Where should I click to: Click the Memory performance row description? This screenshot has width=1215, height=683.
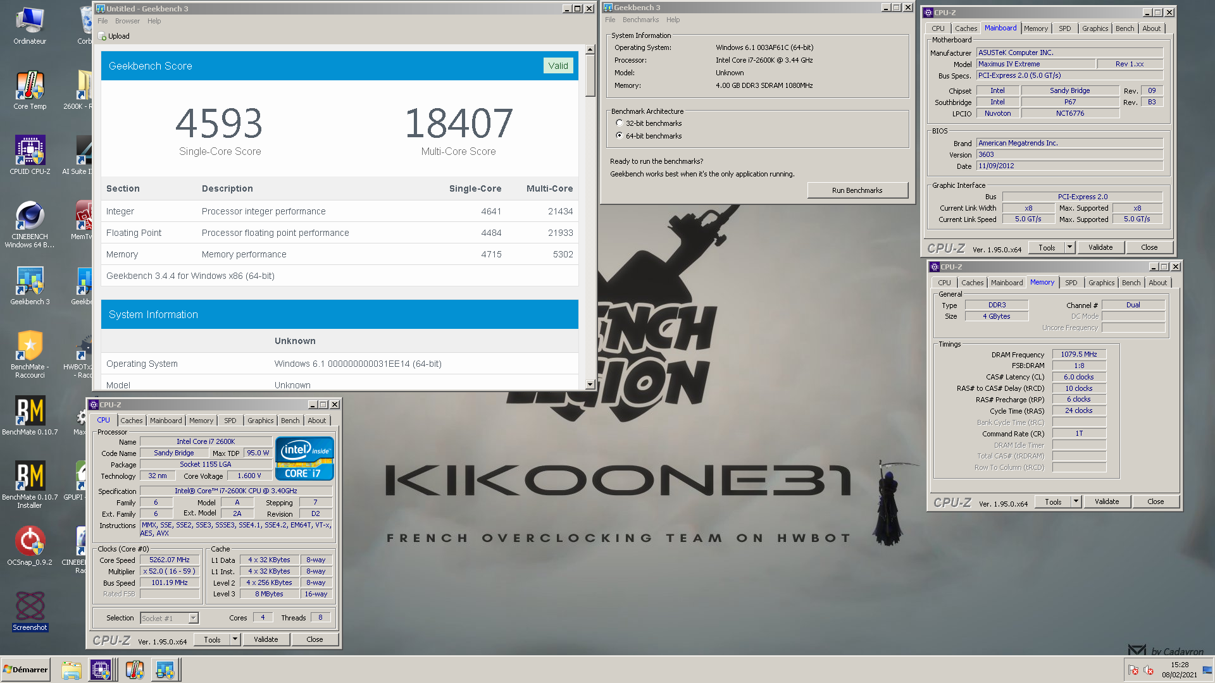pos(244,254)
